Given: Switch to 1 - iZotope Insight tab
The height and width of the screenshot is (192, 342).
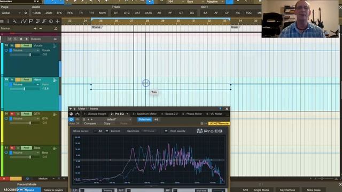Looking at the screenshot, I should (x=95, y=114).
